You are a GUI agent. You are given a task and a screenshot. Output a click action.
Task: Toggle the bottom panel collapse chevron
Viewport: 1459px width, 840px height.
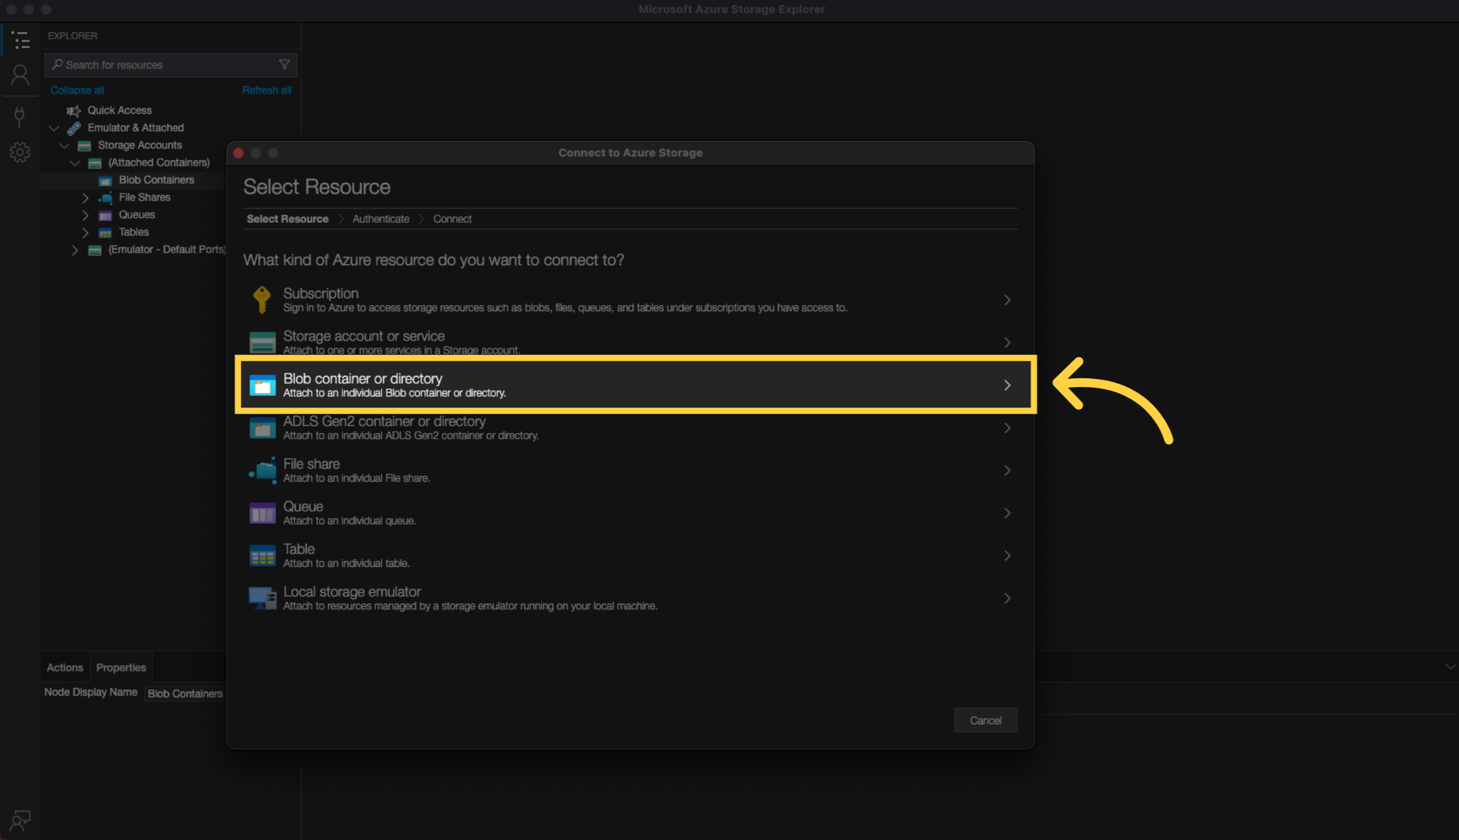[1450, 667]
